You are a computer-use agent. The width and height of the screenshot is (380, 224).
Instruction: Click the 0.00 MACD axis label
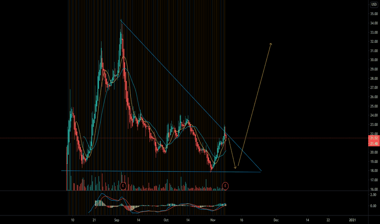click(x=373, y=206)
